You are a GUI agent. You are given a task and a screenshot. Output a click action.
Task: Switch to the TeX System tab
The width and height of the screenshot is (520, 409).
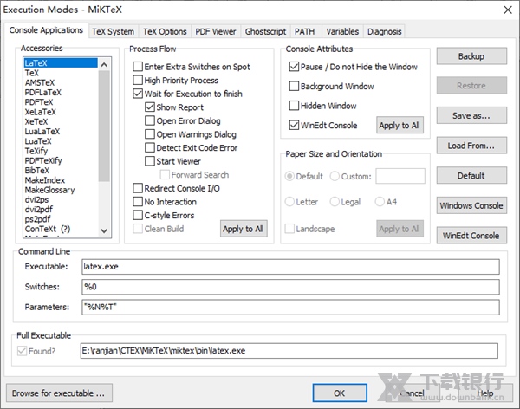(x=114, y=31)
